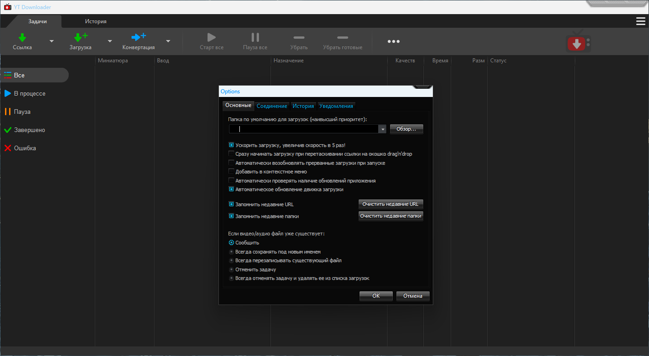The image size is (649, 356).
Task: Click the green Ссылка download arrow icon
Action: click(22, 37)
